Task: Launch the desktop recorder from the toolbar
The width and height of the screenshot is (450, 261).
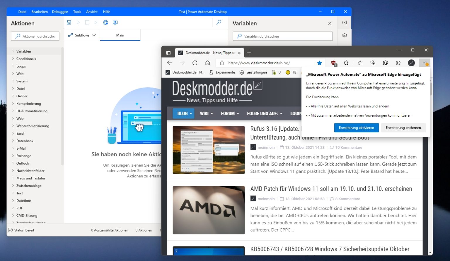Action: pyautogui.click(x=115, y=22)
